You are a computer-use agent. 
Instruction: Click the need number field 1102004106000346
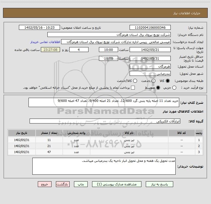[x=150, y=27]
